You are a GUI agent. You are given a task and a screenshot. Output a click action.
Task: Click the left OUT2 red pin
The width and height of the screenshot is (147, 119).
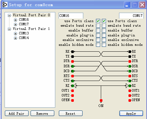tap(73, 96)
